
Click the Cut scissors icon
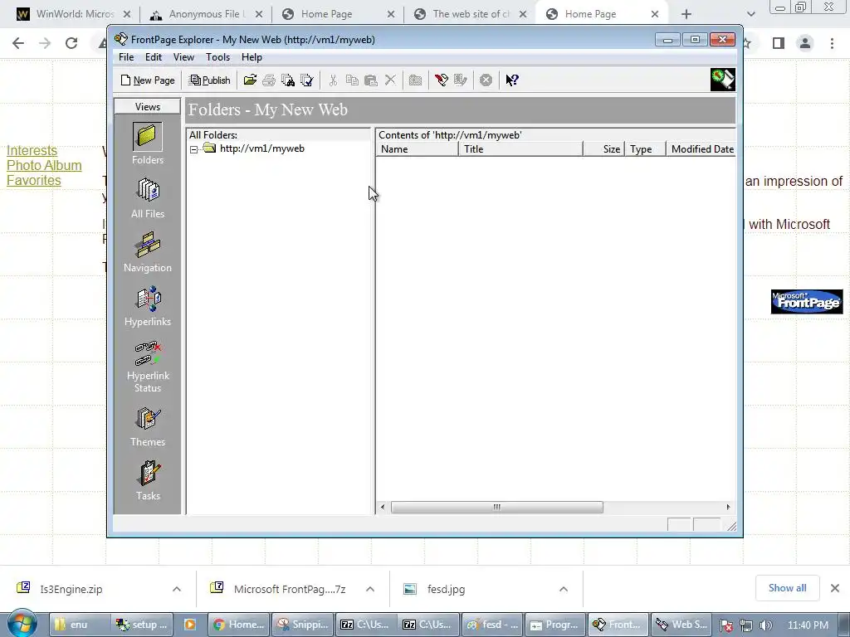click(x=333, y=80)
